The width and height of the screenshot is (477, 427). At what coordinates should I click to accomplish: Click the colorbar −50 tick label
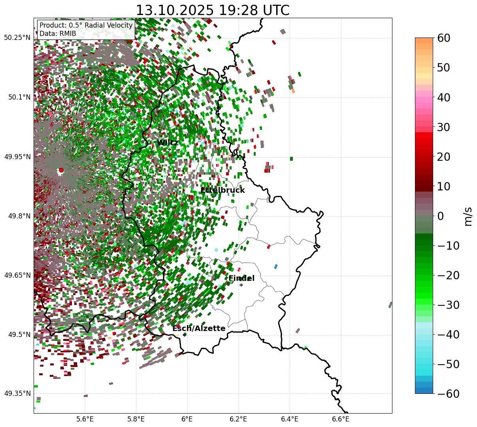(x=448, y=364)
